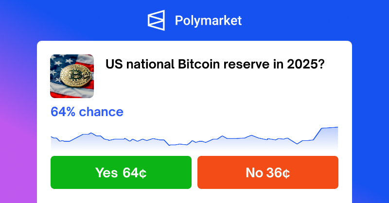
Task: Click the chart line's leftmost starting point
Action: point(52,137)
